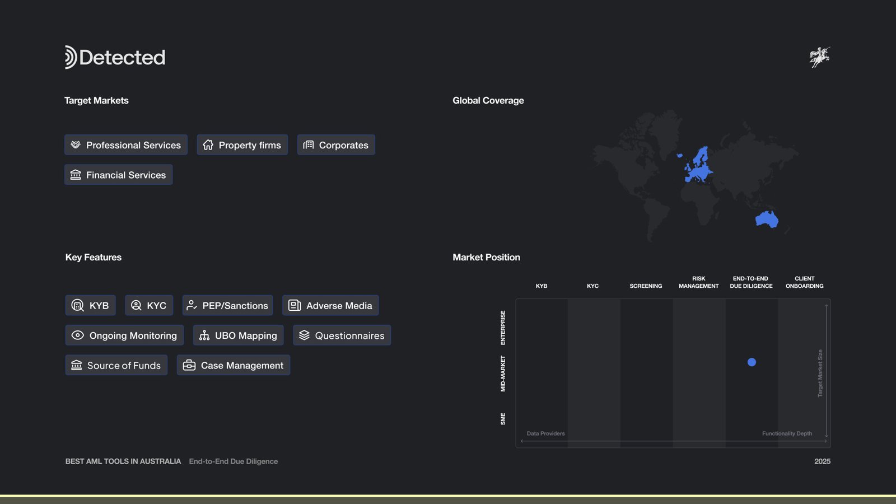The image size is (896, 504).
Task: Click the Key Features heading
Action: [94, 257]
